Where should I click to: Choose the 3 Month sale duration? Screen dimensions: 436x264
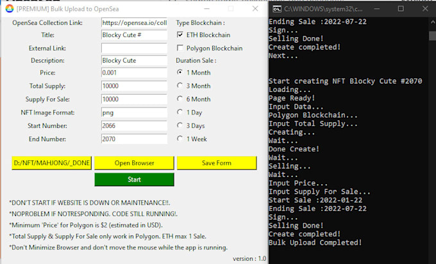coord(180,86)
